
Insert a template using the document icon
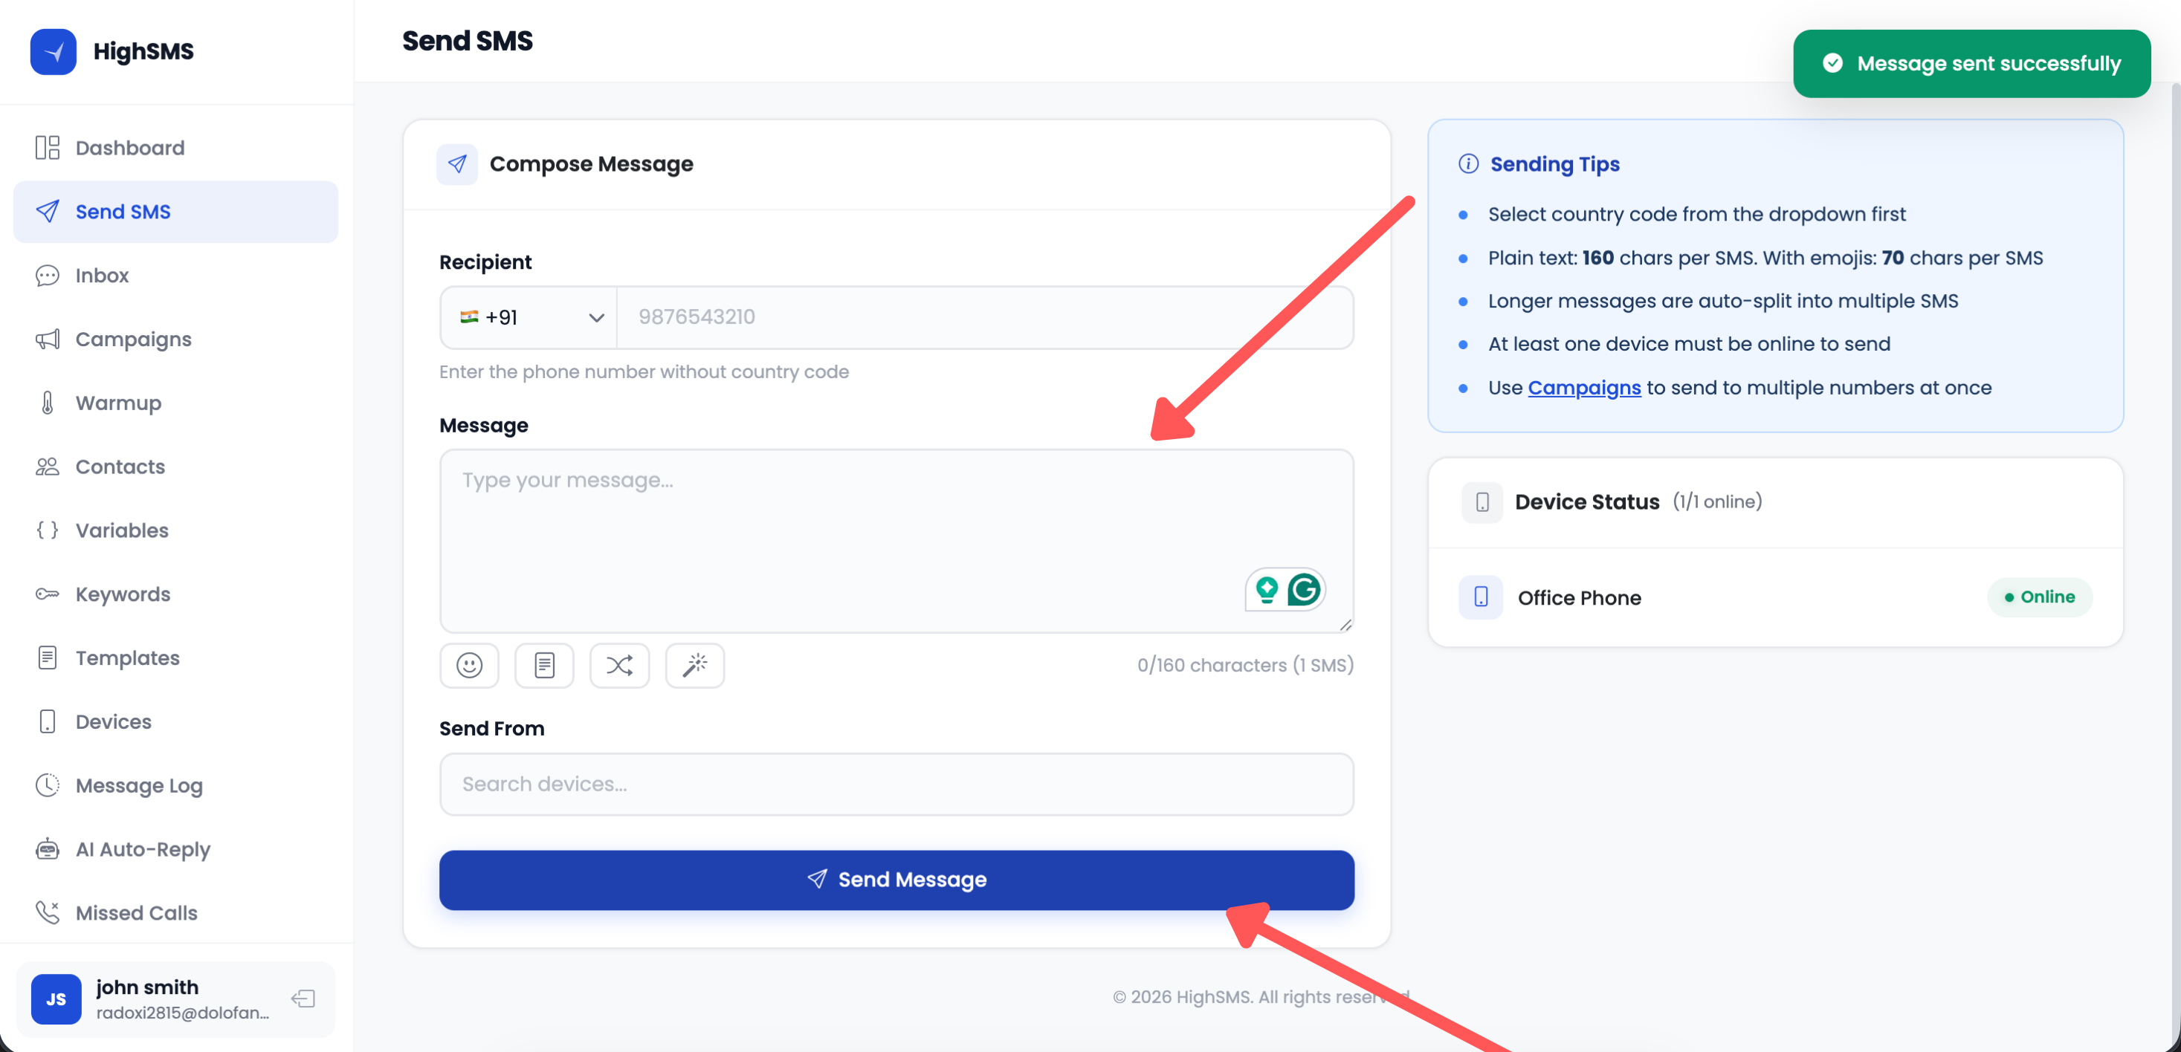544,665
